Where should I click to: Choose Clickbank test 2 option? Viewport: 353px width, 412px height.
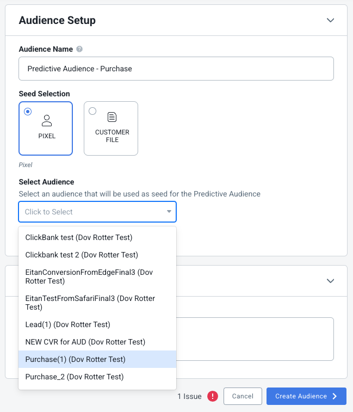(97, 255)
